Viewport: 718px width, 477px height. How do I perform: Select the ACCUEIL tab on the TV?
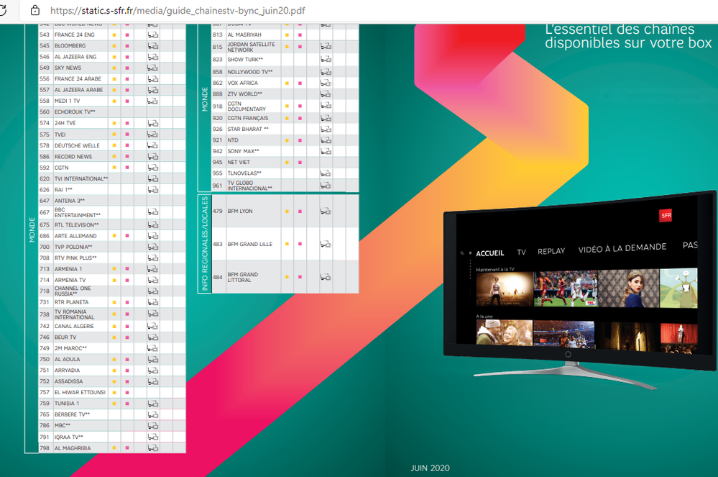pyautogui.click(x=489, y=253)
